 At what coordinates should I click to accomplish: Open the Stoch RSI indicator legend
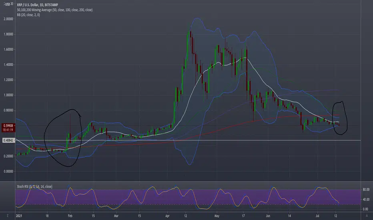pos(34,186)
